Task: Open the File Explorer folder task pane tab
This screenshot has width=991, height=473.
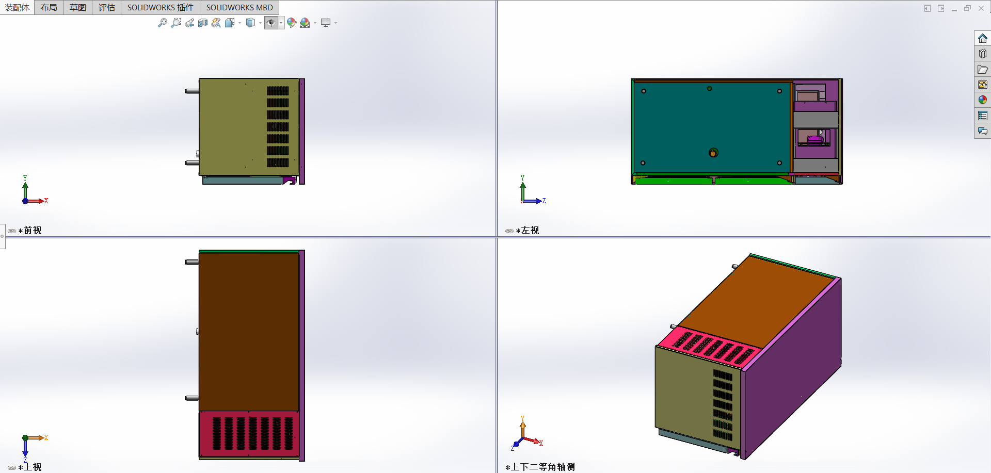Action: 983,69
